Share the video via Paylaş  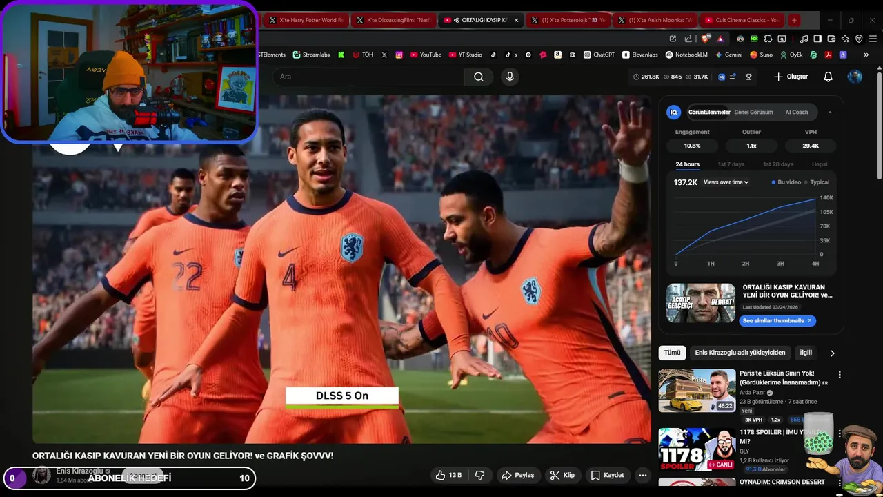pyautogui.click(x=518, y=475)
